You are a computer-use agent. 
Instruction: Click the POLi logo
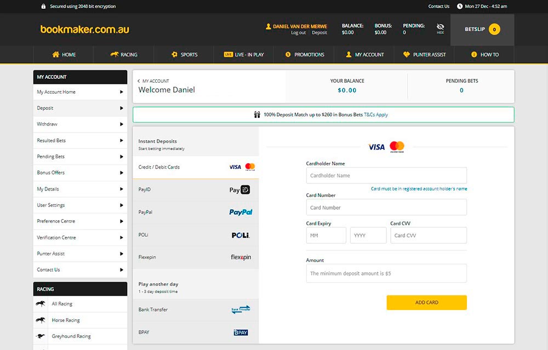[x=241, y=235]
